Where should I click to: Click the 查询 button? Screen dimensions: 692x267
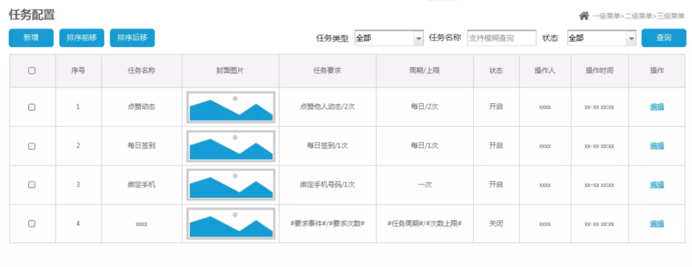[x=664, y=38]
